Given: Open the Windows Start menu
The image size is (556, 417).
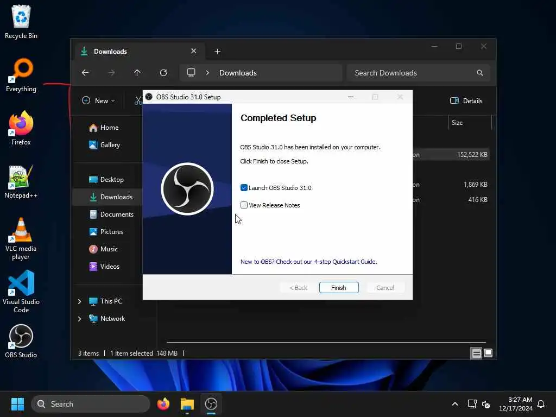Looking at the screenshot, I should [x=17, y=404].
